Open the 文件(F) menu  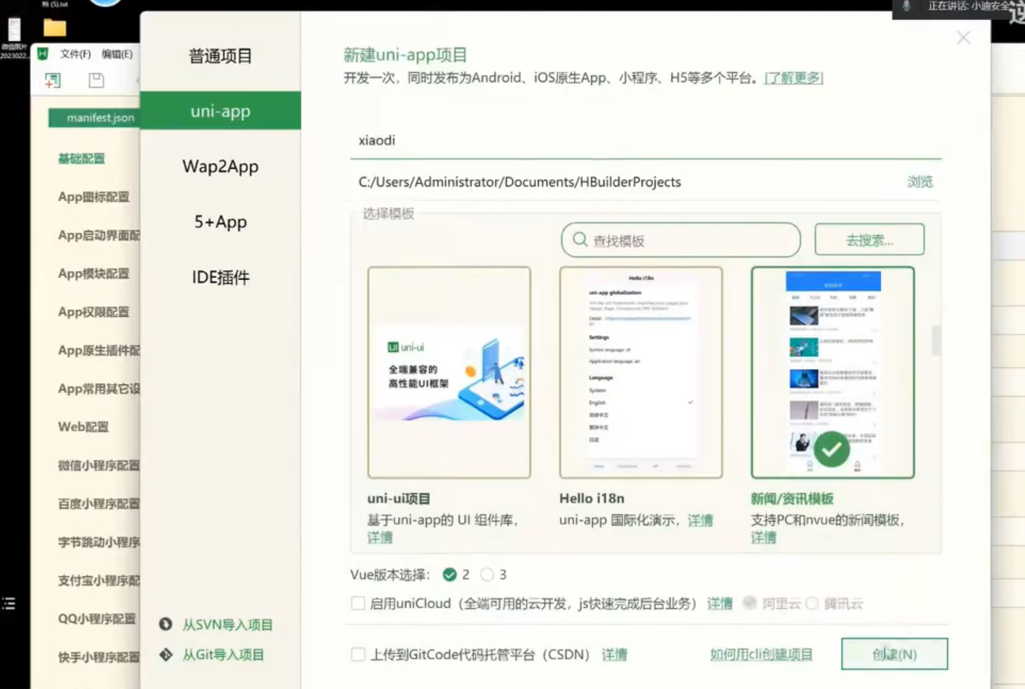[x=75, y=54]
